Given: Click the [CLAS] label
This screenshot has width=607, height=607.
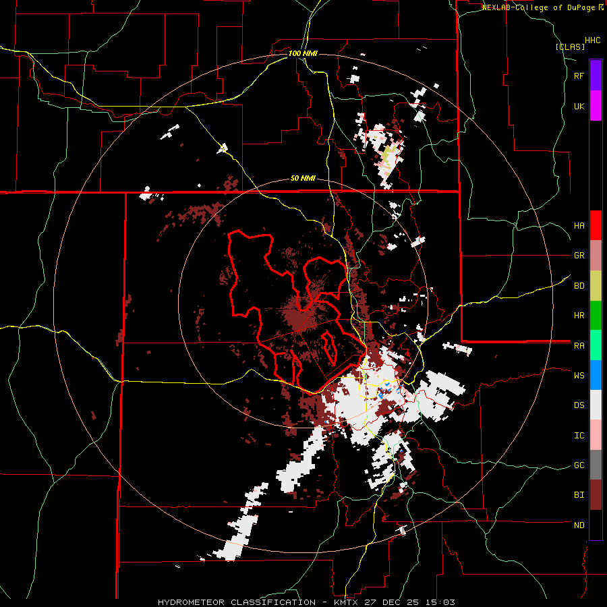Looking at the screenshot, I should point(570,47).
